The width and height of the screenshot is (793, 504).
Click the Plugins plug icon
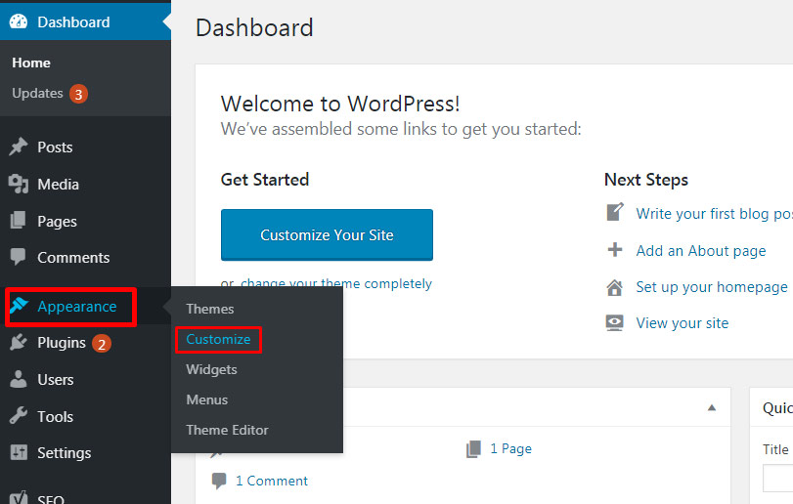tap(19, 343)
